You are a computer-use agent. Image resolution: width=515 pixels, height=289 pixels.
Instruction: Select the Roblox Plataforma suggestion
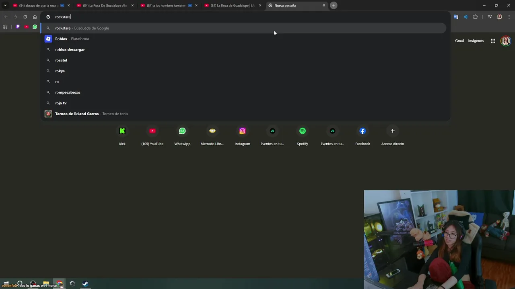point(243,39)
